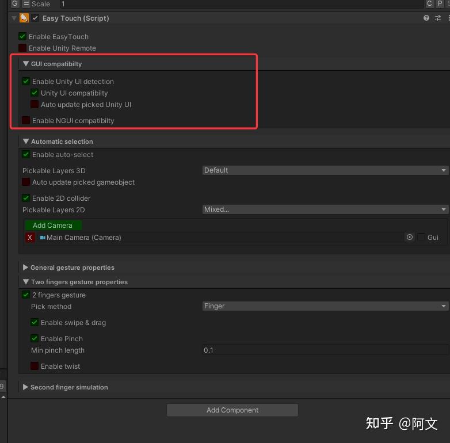The height and width of the screenshot is (443, 450).
Task: Open the Easy Touch script help icon
Action: click(x=426, y=18)
